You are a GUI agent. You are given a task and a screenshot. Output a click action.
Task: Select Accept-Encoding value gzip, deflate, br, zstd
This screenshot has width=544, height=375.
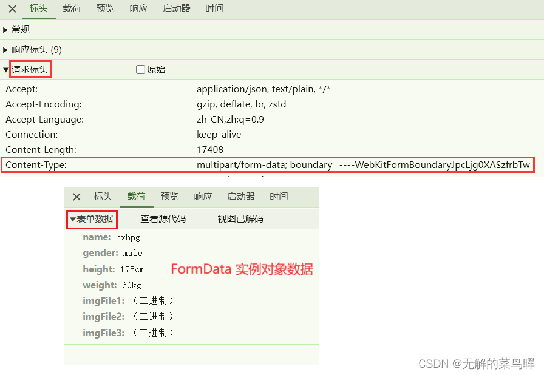242,104
